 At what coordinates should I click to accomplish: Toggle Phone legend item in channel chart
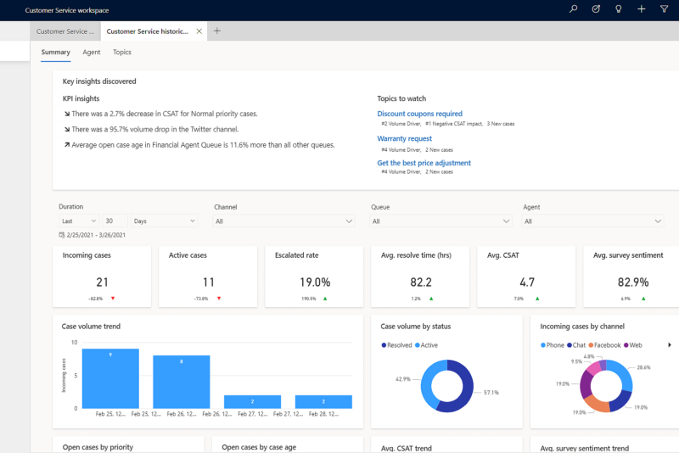coord(553,345)
